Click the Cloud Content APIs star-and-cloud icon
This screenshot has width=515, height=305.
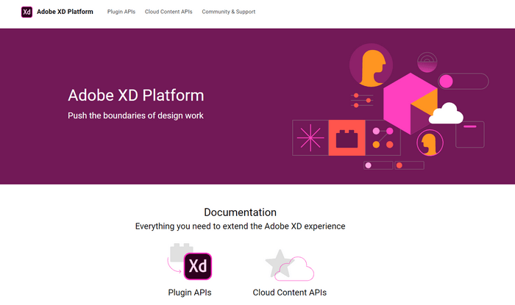(x=289, y=265)
